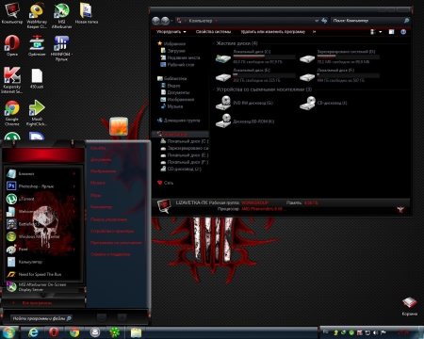424x339 pixels.
Task: Open the Компьютер desktop icon
Action: tap(12, 13)
